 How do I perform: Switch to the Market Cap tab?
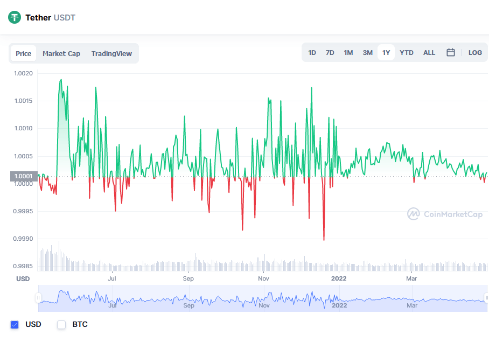61,54
